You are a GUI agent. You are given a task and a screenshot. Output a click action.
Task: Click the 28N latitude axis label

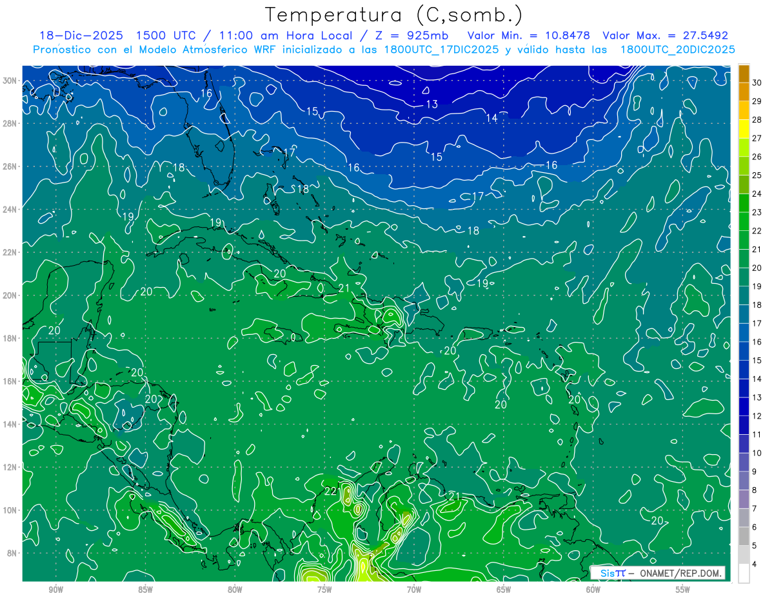click(x=10, y=123)
